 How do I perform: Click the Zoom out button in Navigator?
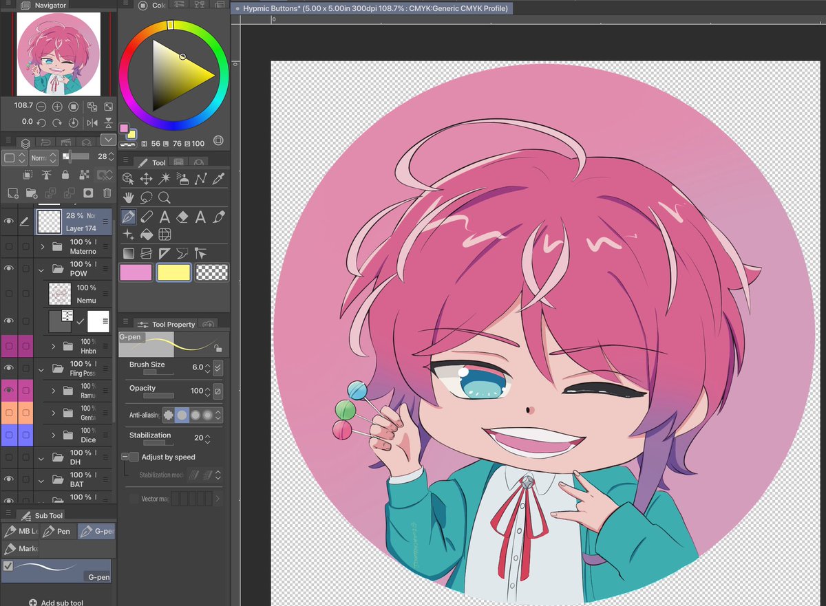tap(41, 107)
